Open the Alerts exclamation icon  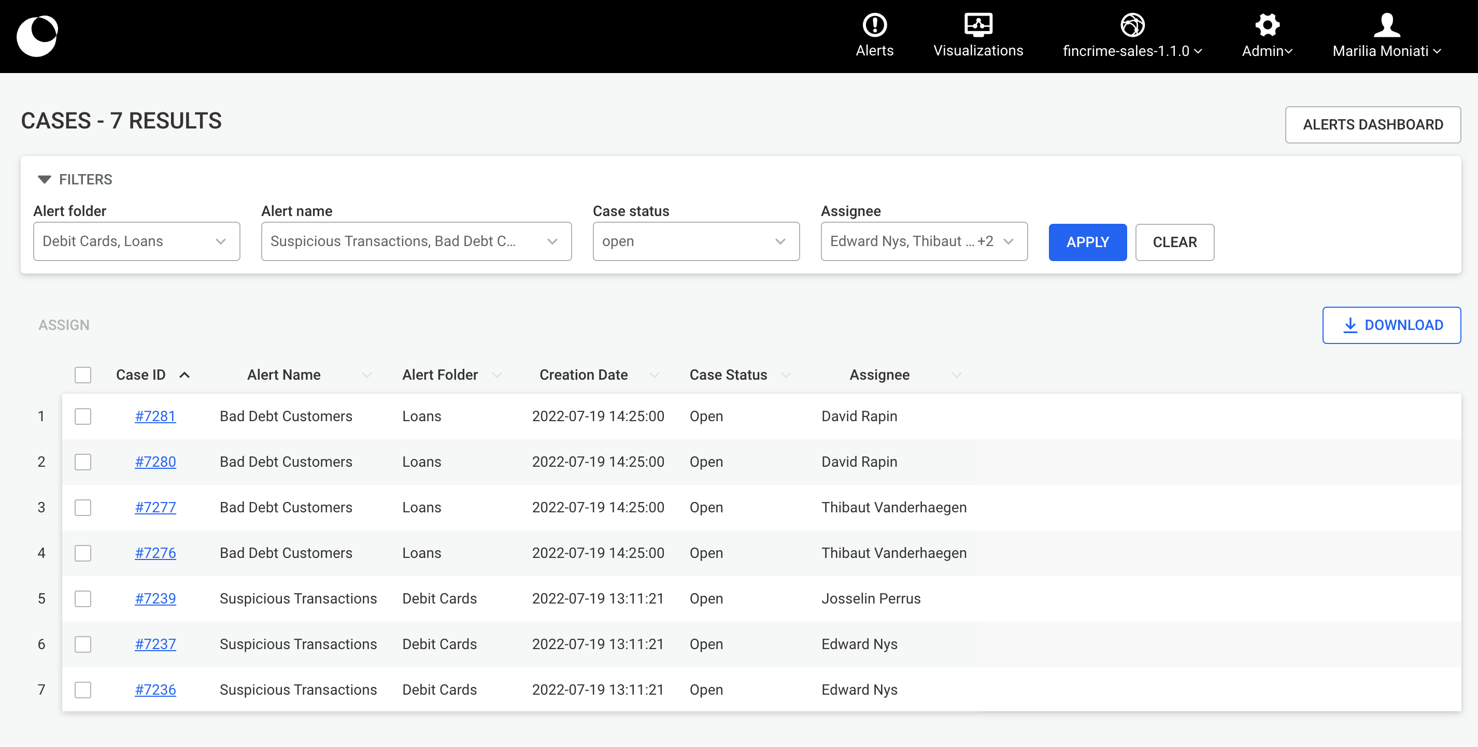(x=874, y=25)
